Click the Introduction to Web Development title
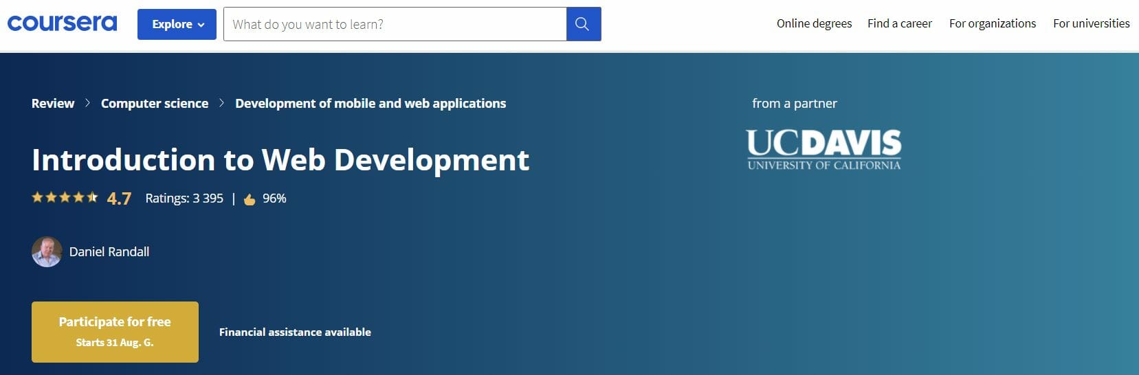 (280, 160)
